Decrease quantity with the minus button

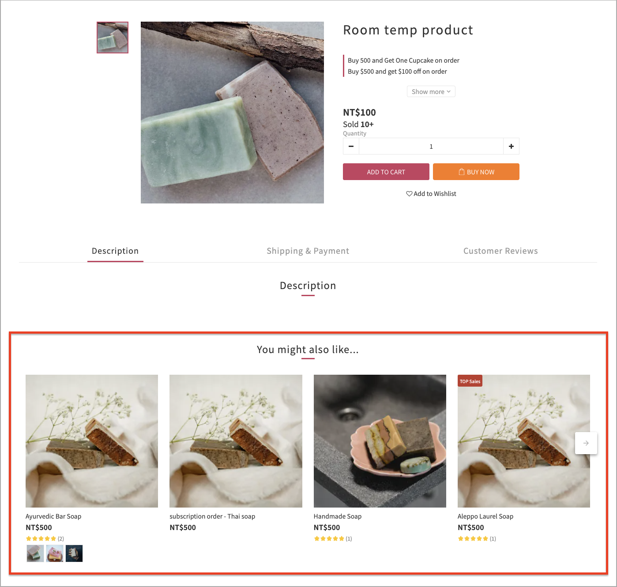(351, 146)
